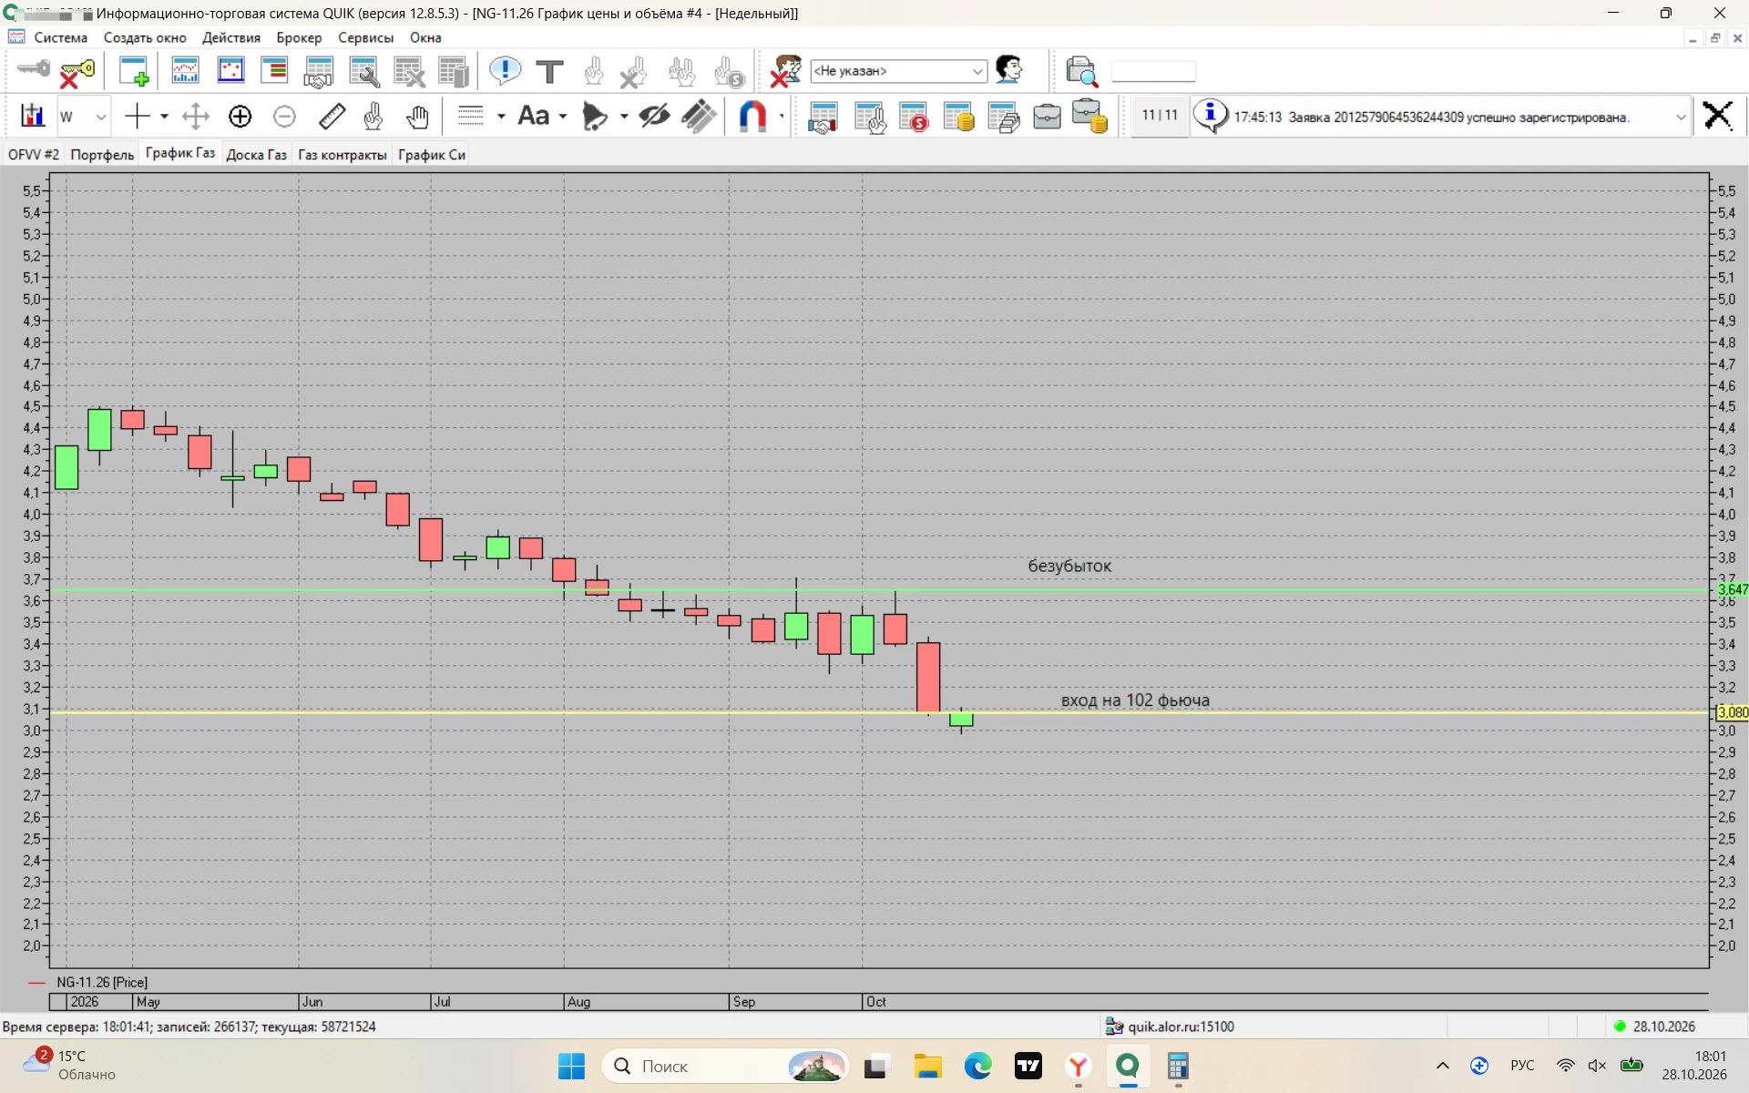Expand the crosshair tool dropdown arrow
The image size is (1749, 1093).
(x=164, y=117)
